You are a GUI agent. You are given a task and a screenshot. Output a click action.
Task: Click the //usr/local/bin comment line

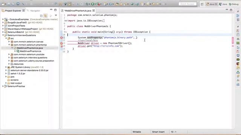[88, 40]
